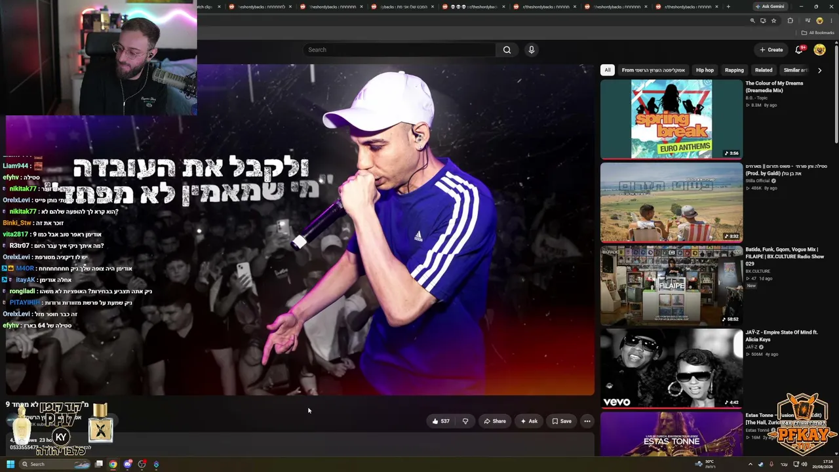Open Chrome profile avatar in toolbar

point(819,21)
